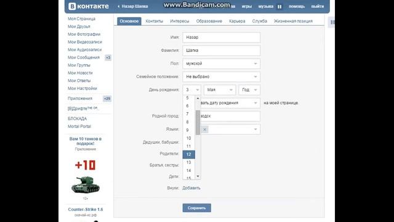Open Мои Ответы in sidebar
The height and width of the screenshot is (222, 394).
(79, 81)
